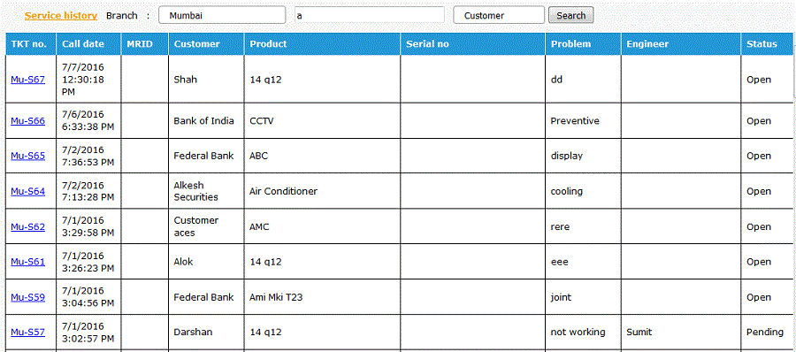Click the Customer column header

coord(206,43)
